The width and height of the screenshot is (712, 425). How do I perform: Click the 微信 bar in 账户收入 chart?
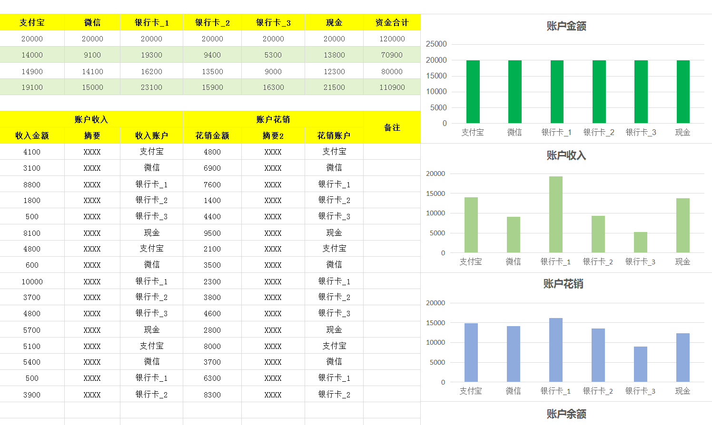[514, 235]
